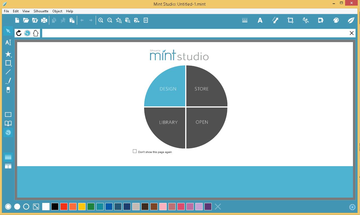The width and height of the screenshot is (360, 215).
Task: Click the DESIGN quadrant
Action: point(168,89)
